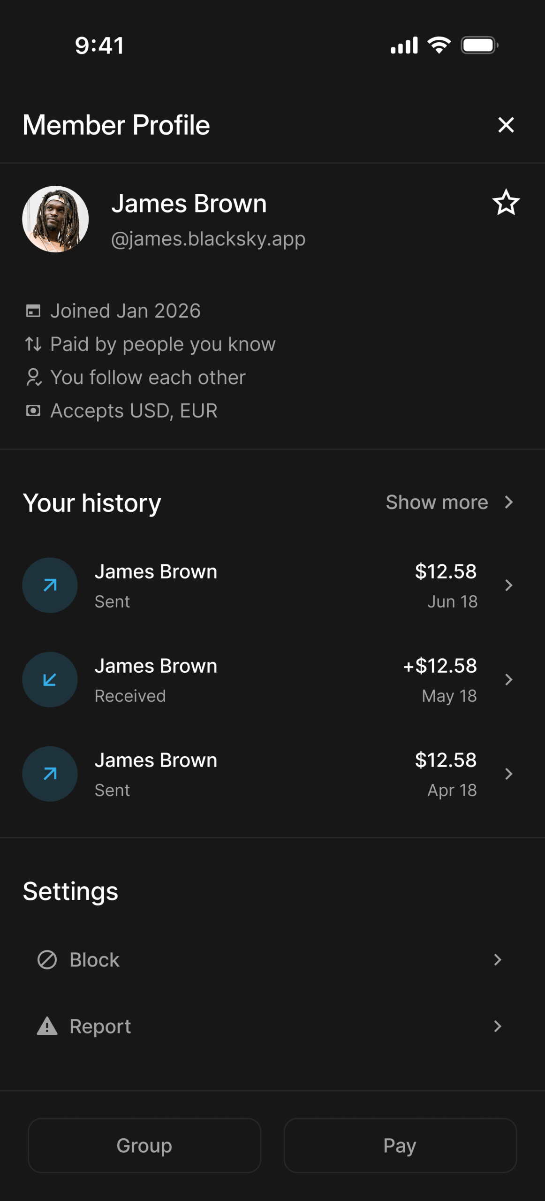Open the May 18 received transaction chevron
This screenshot has height=1201, width=545.
(x=508, y=679)
